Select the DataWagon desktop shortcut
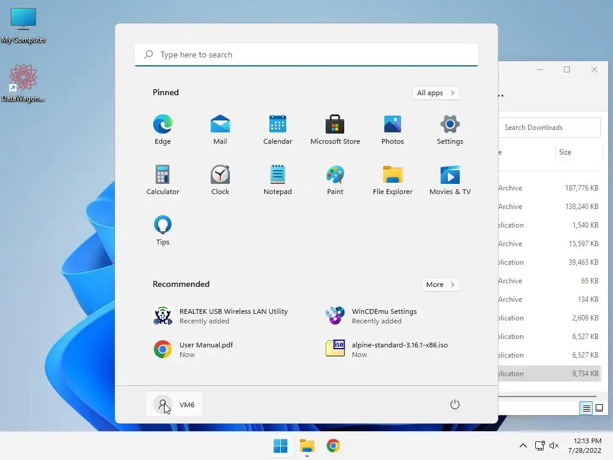Viewport: 613px width, 460px height. coord(23,83)
